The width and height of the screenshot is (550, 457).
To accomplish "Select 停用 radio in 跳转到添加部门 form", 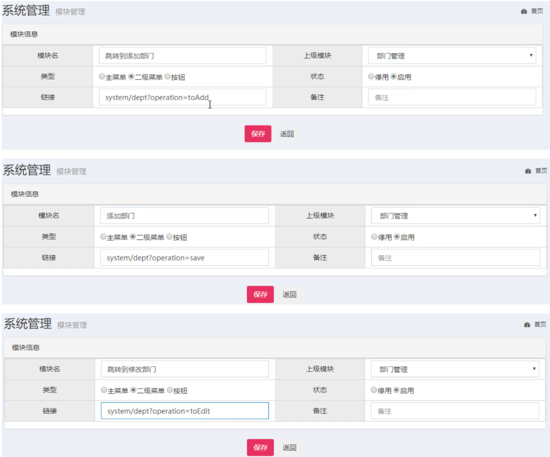I will (x=371, y=76).
